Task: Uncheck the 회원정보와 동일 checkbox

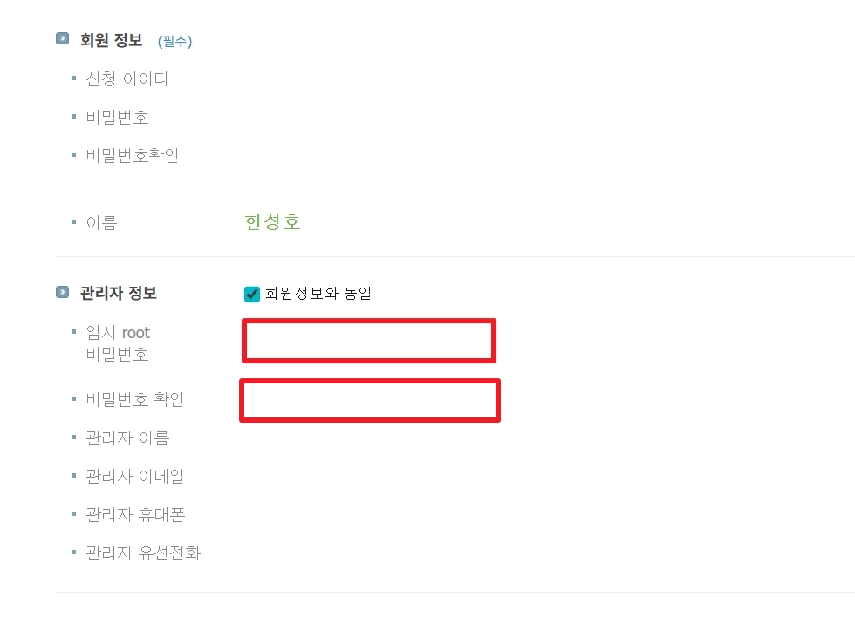Action: coord(252,294)
